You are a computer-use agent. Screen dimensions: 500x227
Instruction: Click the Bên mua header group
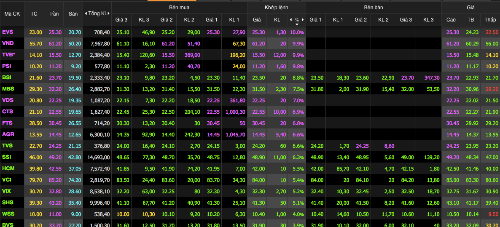click(179, 8)
